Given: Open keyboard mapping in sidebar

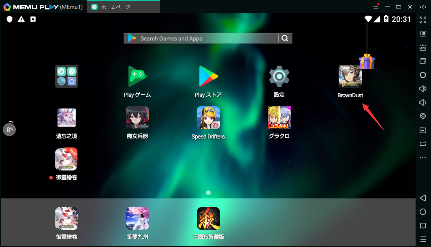Looking at the screenshot, I should coord(423,34).
